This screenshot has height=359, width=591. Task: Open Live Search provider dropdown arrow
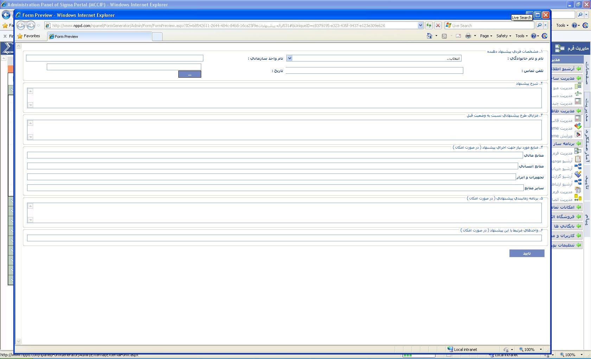coord(546,25)
